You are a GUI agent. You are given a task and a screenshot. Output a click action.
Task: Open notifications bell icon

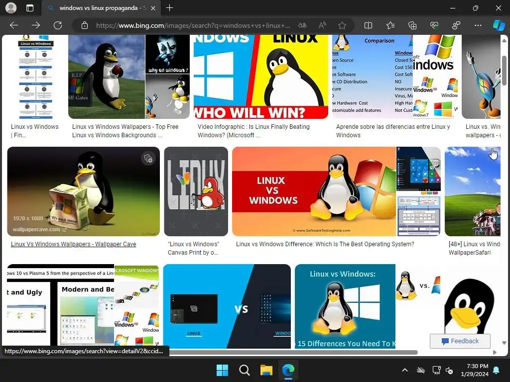pyautogui.click(x=497, y=370)
